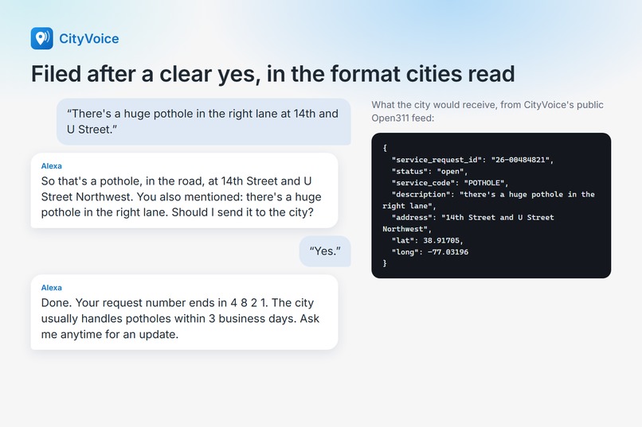Click the service_request_id value "26-00484821"
This screenshot has height=427, width=642.
[x=520, y=160]
